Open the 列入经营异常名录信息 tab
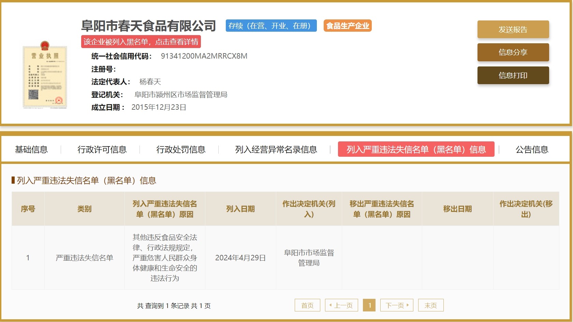The height and width of the screenshot is (322, 573). (276, 150)
